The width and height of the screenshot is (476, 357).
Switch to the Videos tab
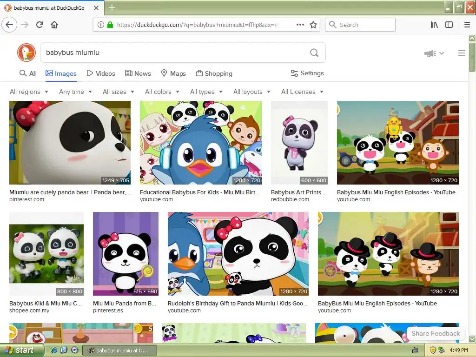pyautogui.click(x=101, y=73)
